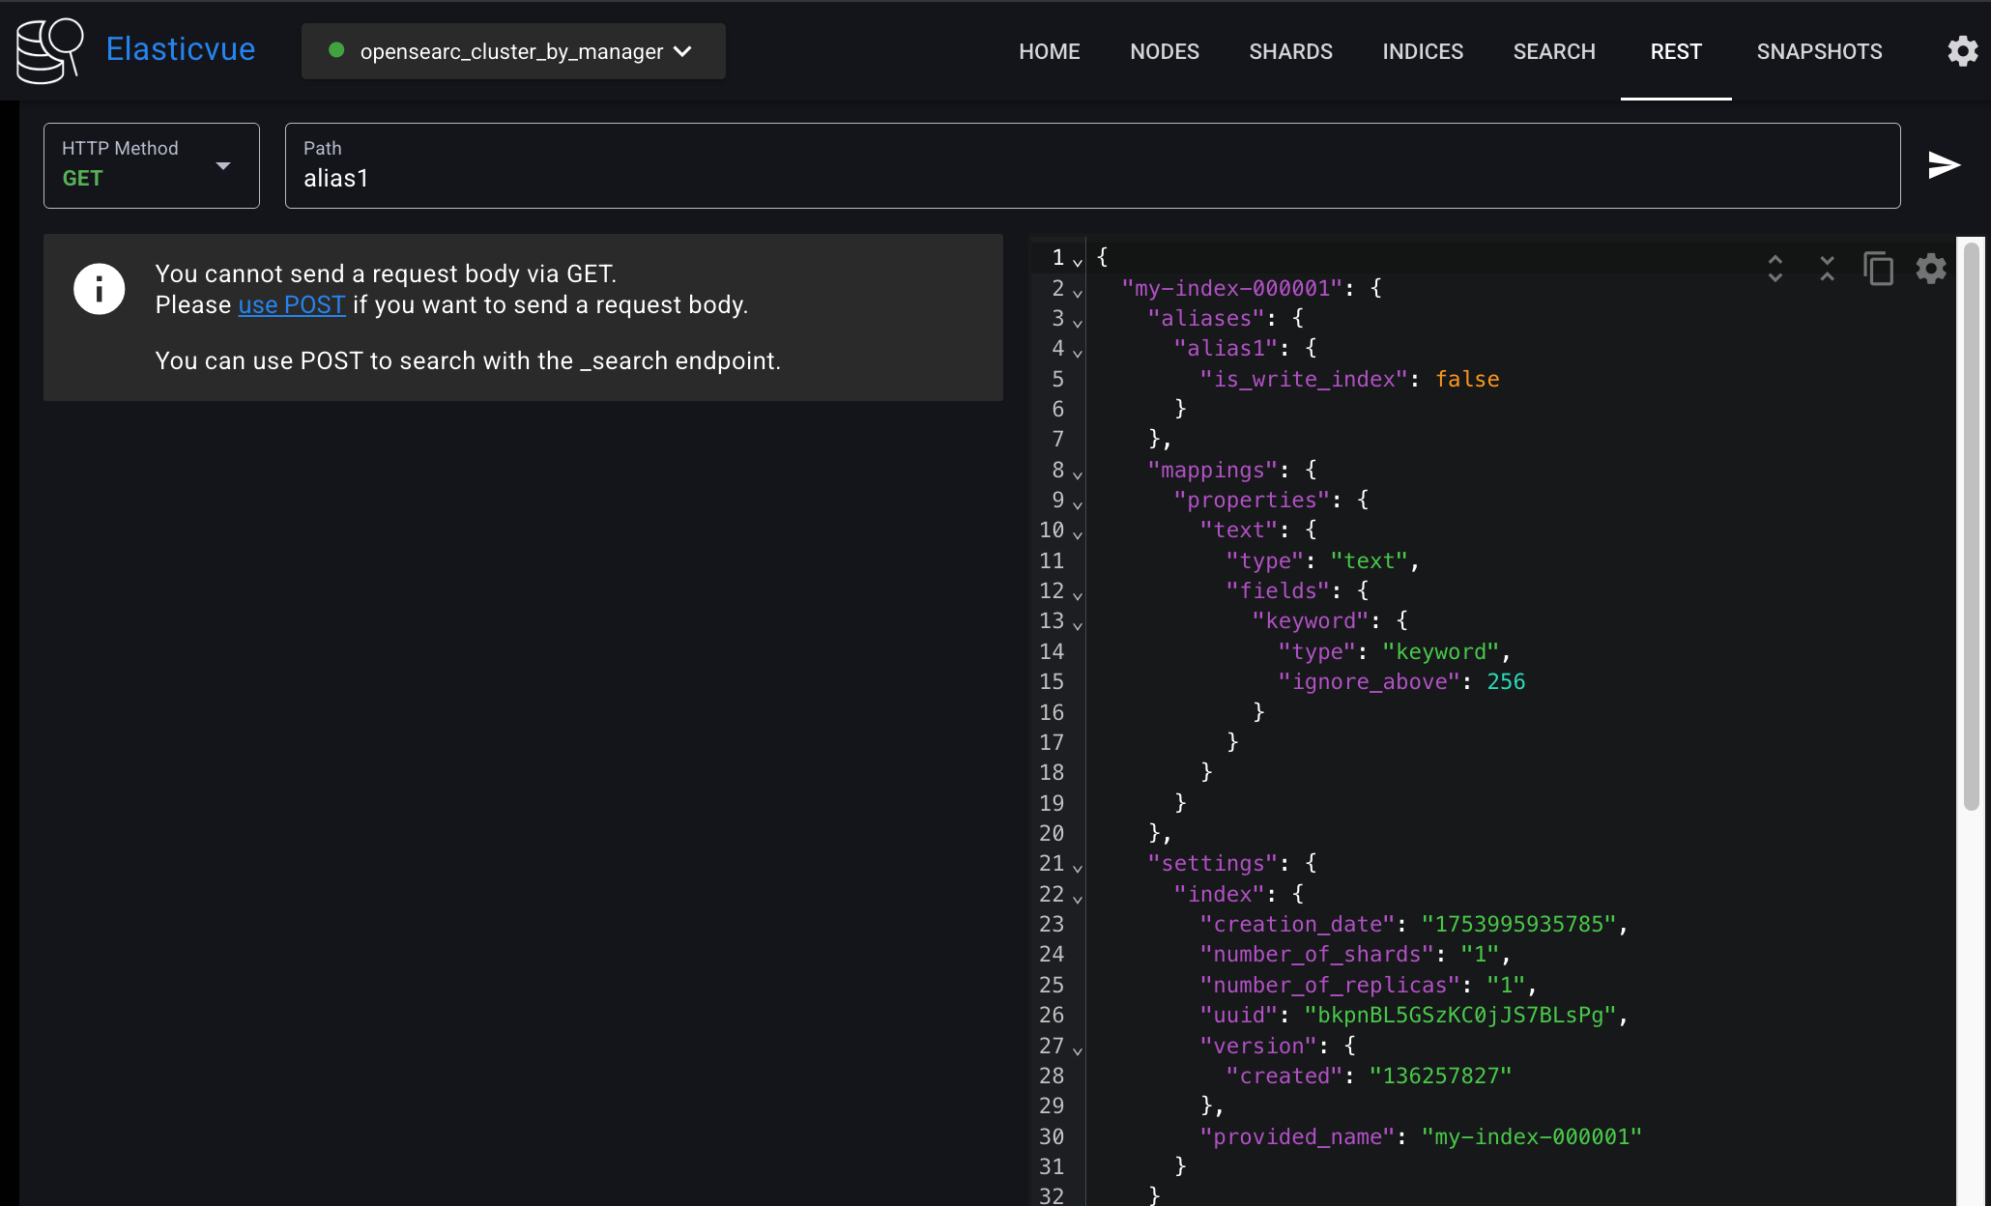Follow the "use POST" link
Screen dimensions: 1991x1206
291,305
